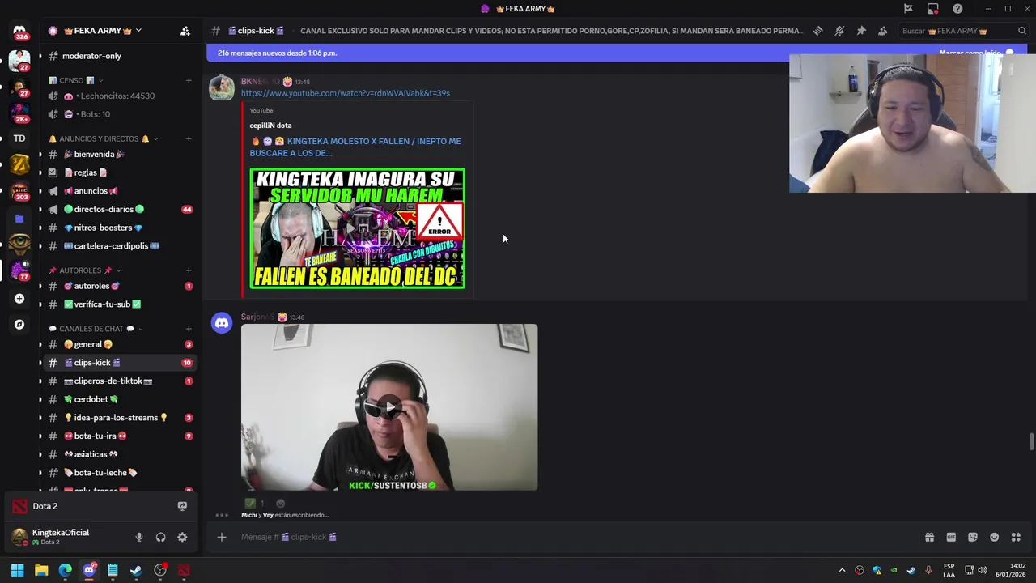The image size is (1036, 583).
Task: Add channel to ANUNCIOS Y DIRECTOS plus
Action: point(189,138)
